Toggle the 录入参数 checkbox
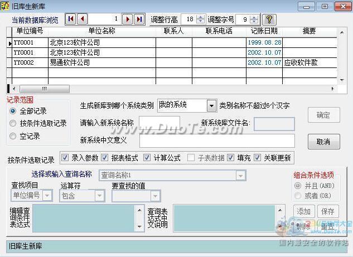 [65, 158]
